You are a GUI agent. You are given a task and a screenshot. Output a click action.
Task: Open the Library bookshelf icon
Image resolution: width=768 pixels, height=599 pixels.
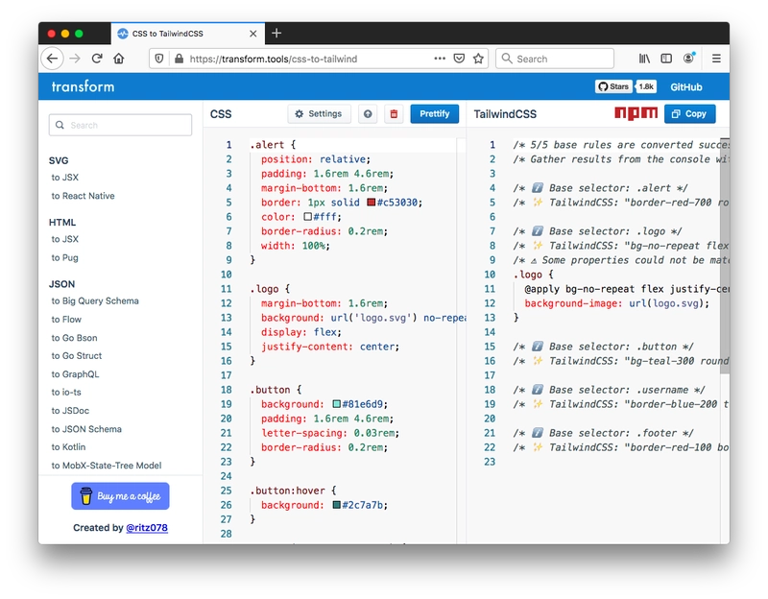[x=644, y=59]
